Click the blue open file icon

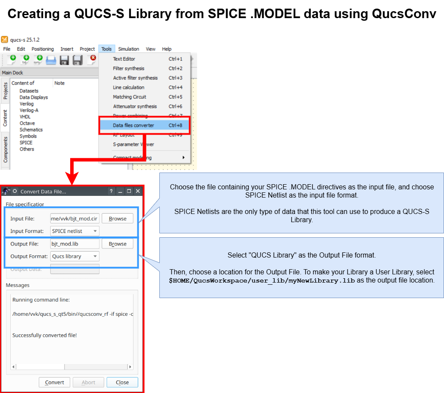coord(51,60)
